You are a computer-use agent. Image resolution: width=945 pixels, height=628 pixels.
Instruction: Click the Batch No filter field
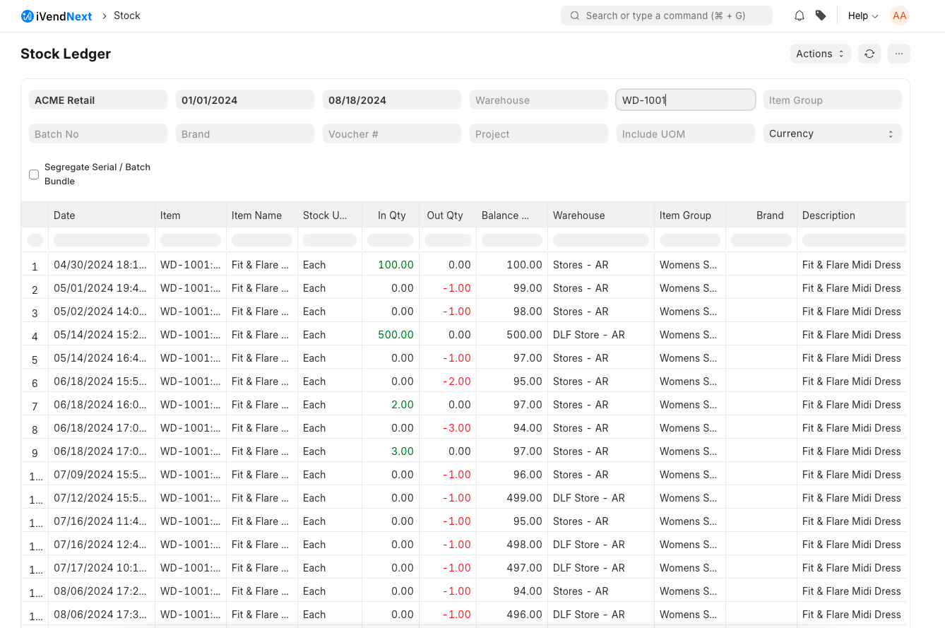pos(98,134)
